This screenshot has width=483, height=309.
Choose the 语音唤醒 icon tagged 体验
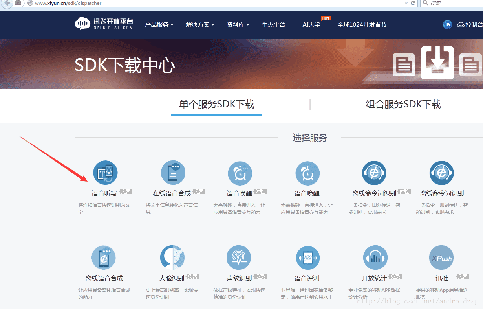pyautogui.click(x=240, y=173)
